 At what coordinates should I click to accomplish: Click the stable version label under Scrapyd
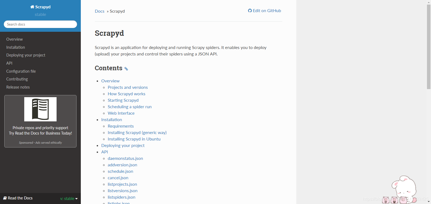[40, 15]
